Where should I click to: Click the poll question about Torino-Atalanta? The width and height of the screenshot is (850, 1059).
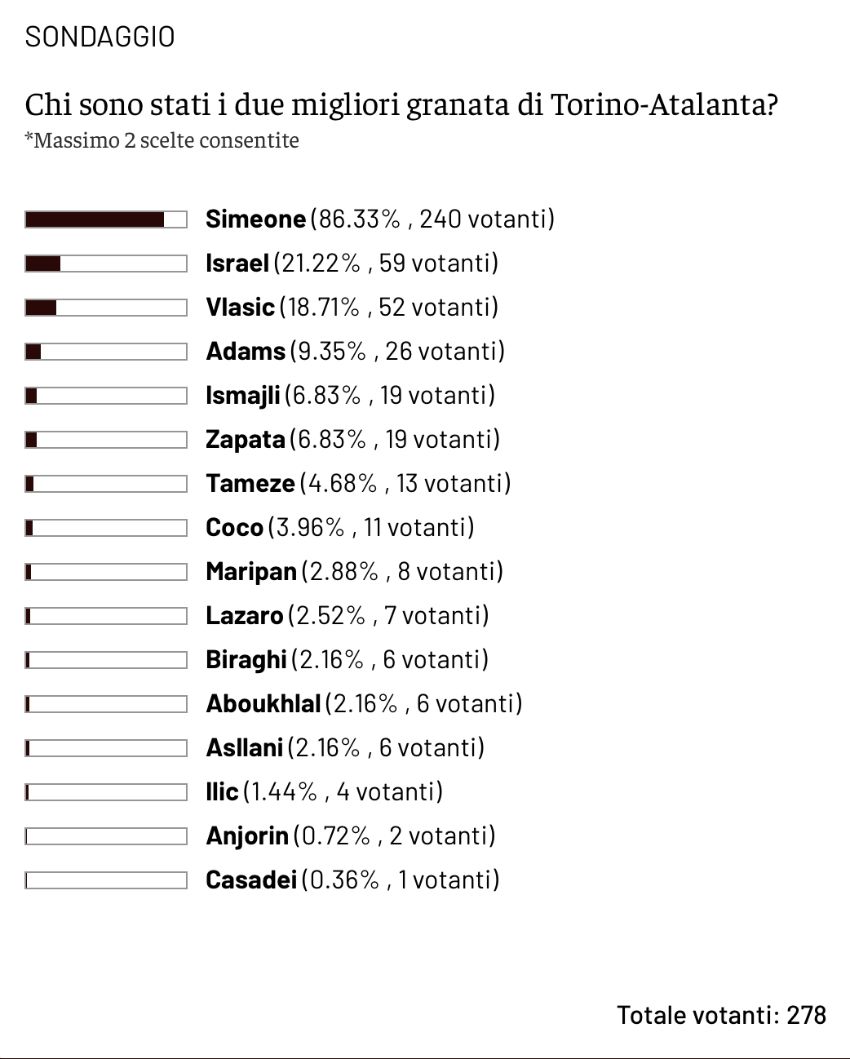tap(401, 105)
